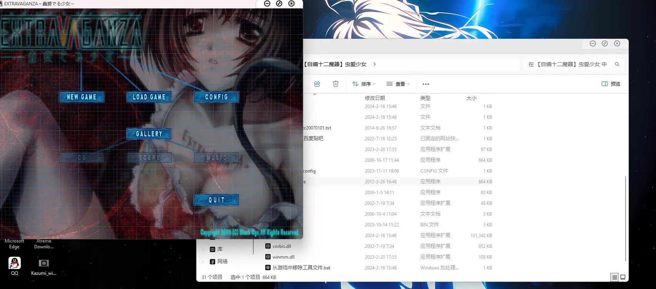
Task: Click the CONFIG 文件 type cell
Action: click(434, 171)
